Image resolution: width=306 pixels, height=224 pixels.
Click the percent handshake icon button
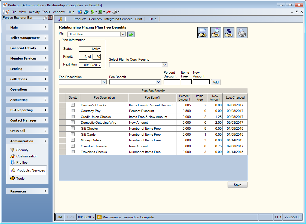(229, 33)
